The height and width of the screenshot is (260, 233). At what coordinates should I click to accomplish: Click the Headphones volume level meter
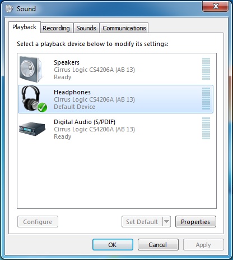click(x=206, y=99)
